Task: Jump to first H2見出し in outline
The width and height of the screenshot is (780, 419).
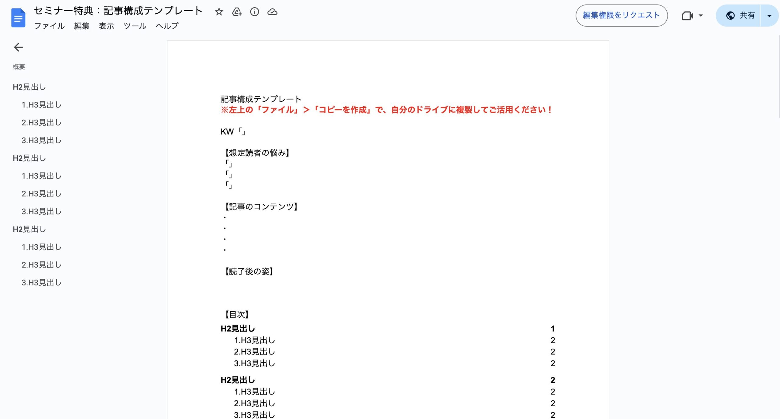Action: [29, 87]
